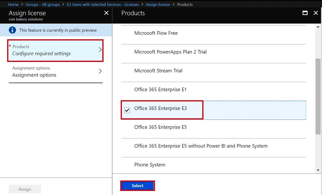This screenshot has width=322, height=195.
Task: Click the Products list scrollbar thumb
Action: (x=318, y=96)
